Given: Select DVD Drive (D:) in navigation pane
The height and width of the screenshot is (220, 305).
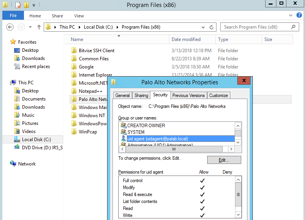Looking at the screenshot, I should [x=42, y=148].
